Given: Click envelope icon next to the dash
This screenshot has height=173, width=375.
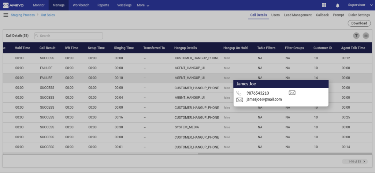Looking at the screenshot, I should click(x=292, y=93).
